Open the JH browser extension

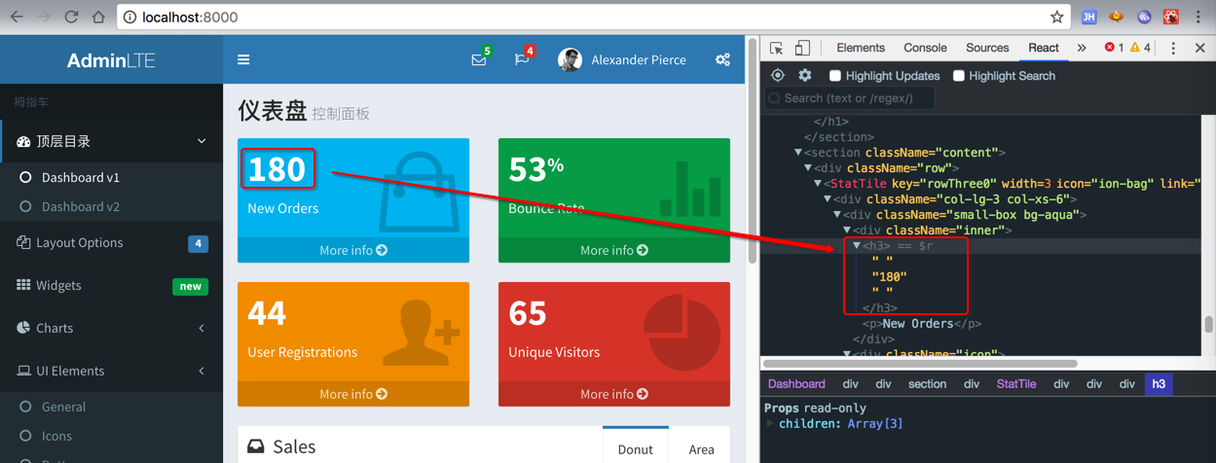(1088, 17)
